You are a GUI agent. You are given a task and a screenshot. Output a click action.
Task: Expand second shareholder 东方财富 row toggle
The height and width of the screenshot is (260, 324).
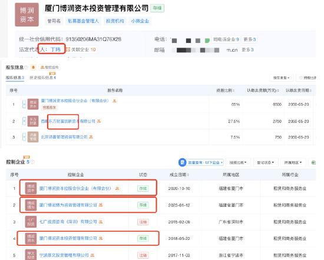24,121
